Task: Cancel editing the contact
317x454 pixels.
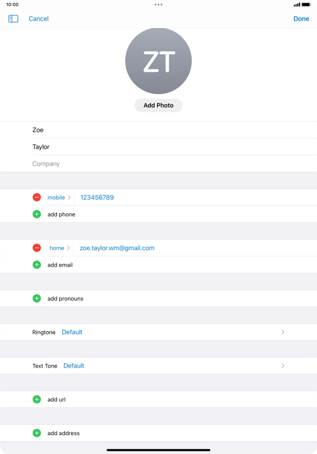Action: 38,18
